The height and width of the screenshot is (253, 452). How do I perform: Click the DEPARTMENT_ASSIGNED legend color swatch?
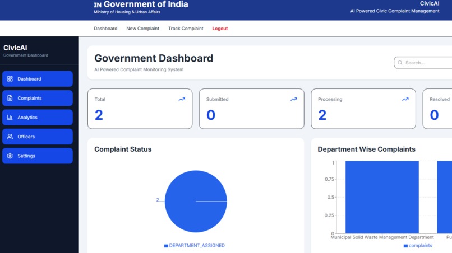point(166,246)
